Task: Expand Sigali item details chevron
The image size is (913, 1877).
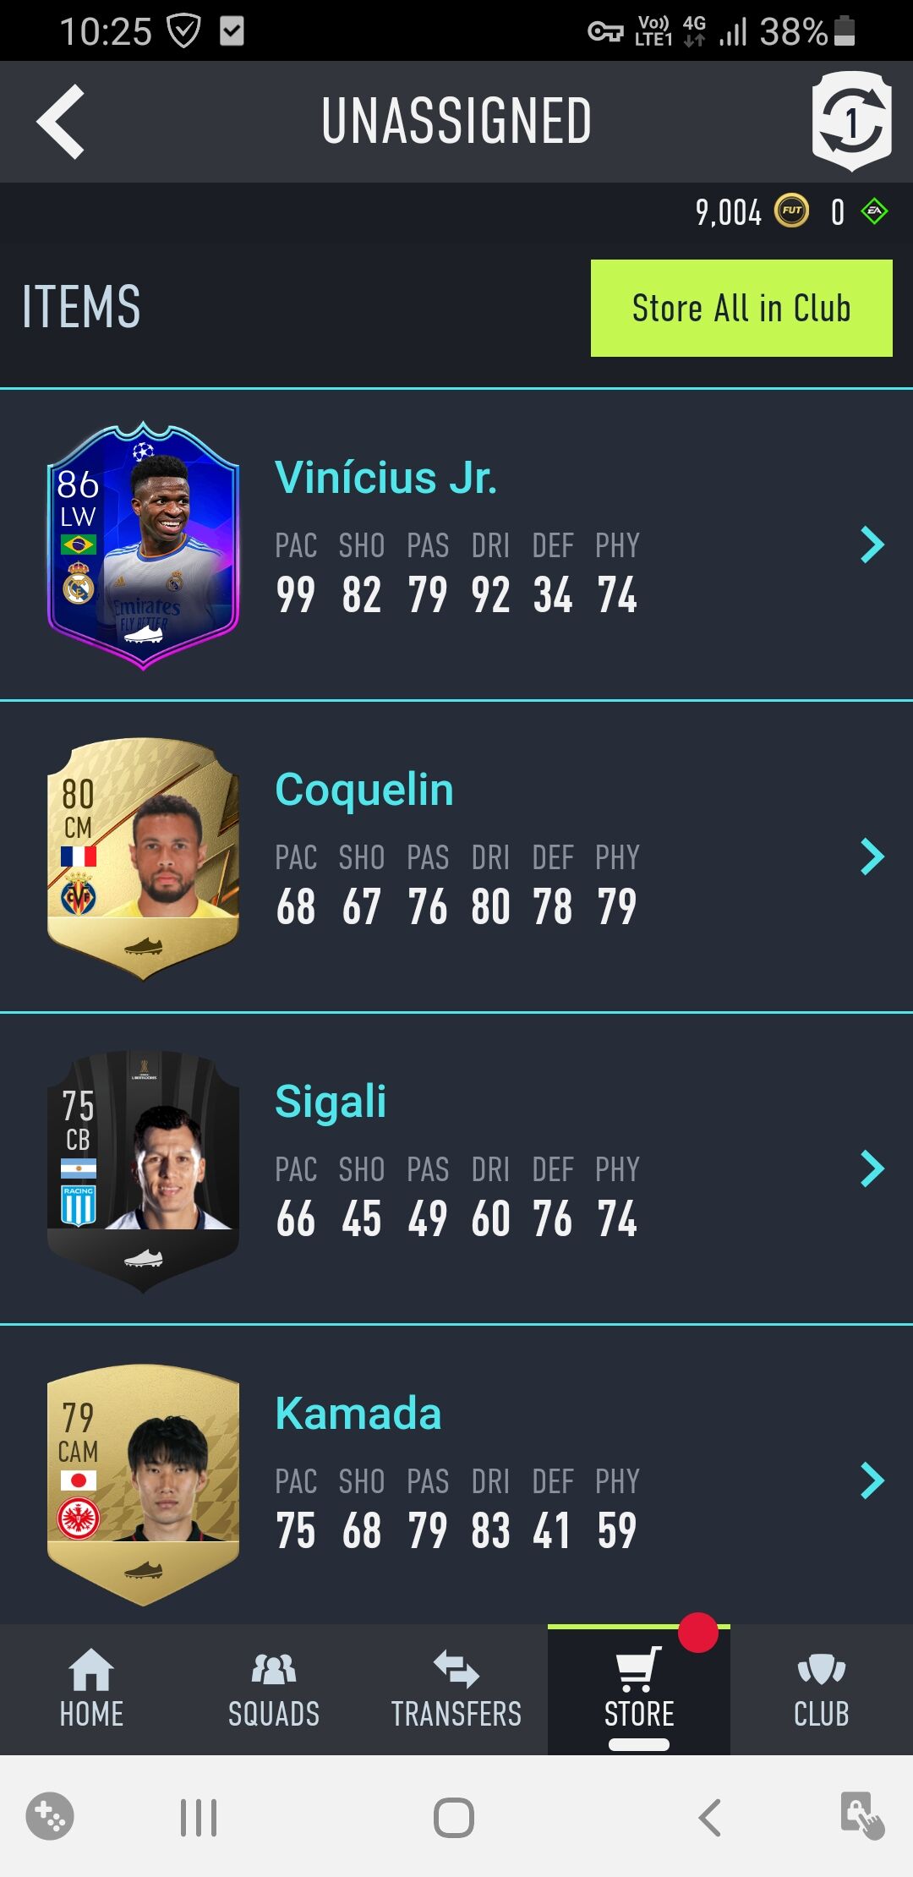Action: [872, 1168]
